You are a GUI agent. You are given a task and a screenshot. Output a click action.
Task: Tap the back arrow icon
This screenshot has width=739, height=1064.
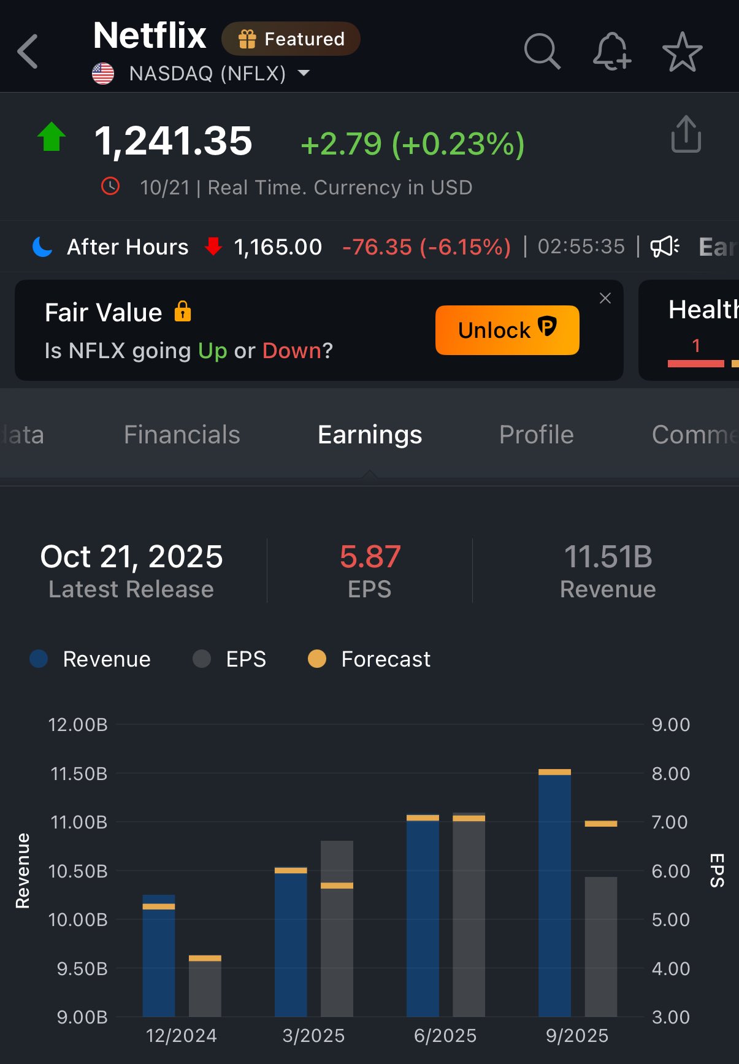[x=28, y=52]
